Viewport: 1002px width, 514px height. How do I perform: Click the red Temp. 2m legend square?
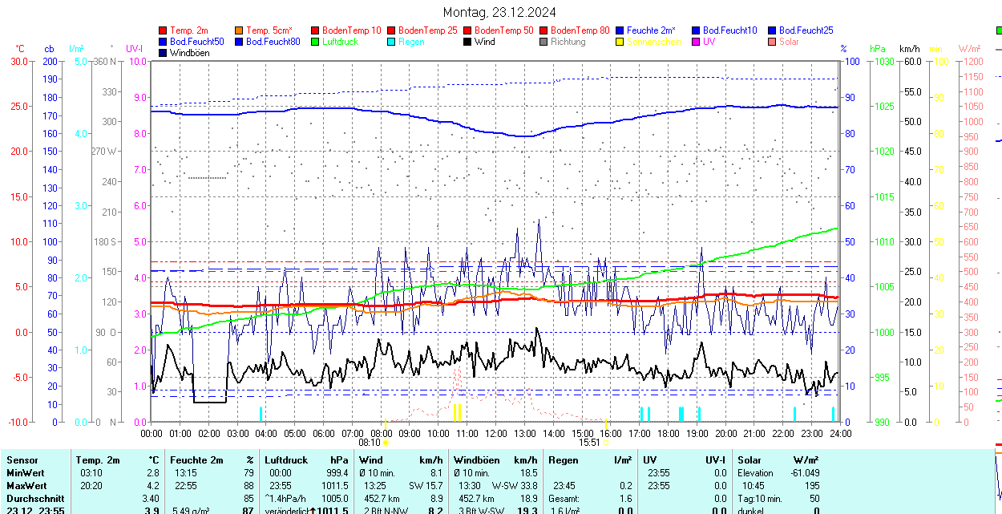pyautogui.click(x=164, y=30)
